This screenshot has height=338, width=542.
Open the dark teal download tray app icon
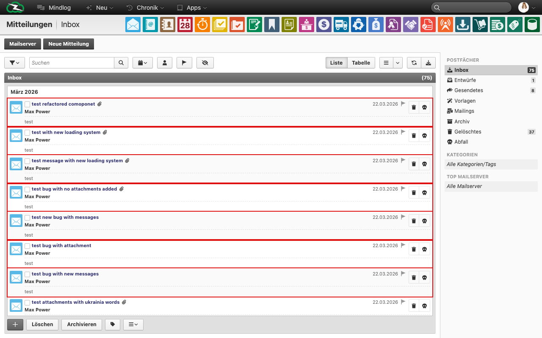pyautogui.click(x=463, y=25)
